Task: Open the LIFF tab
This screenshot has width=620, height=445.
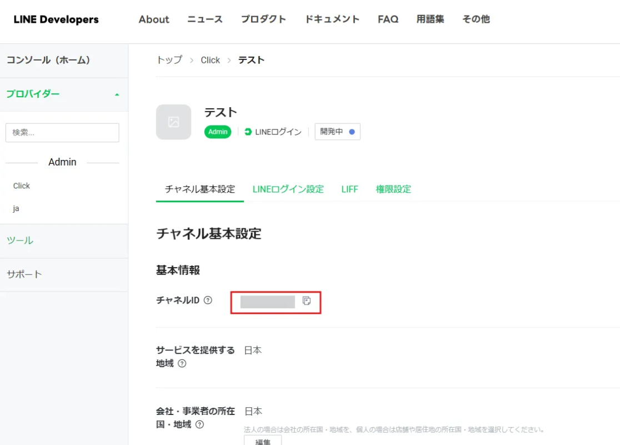Action: [x=349, y=189]
